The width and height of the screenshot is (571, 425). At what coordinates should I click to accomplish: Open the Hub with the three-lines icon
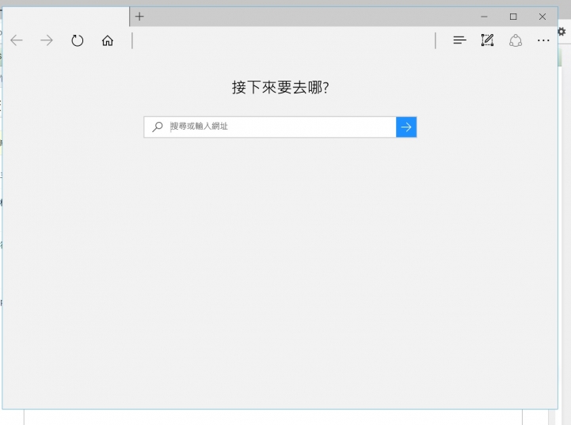click(x=459, y=40)
